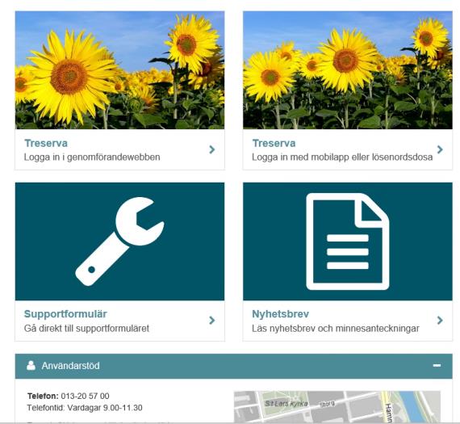Screen dimensions: 460x424
Task: Click 'Läs nyhetsbrev och minnesanteckningar' text
Action: 336,328
